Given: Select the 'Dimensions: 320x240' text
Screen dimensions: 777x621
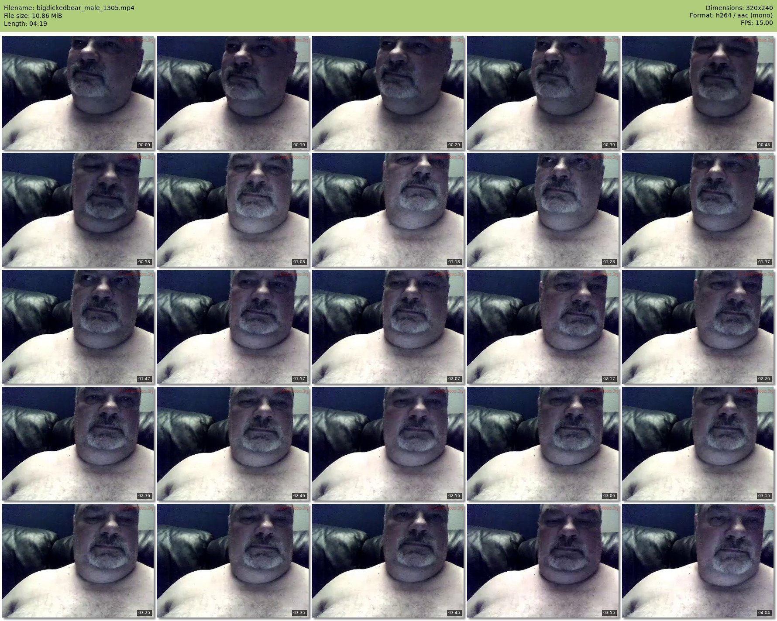Looking at the screenshot, I should coord(739,8).
